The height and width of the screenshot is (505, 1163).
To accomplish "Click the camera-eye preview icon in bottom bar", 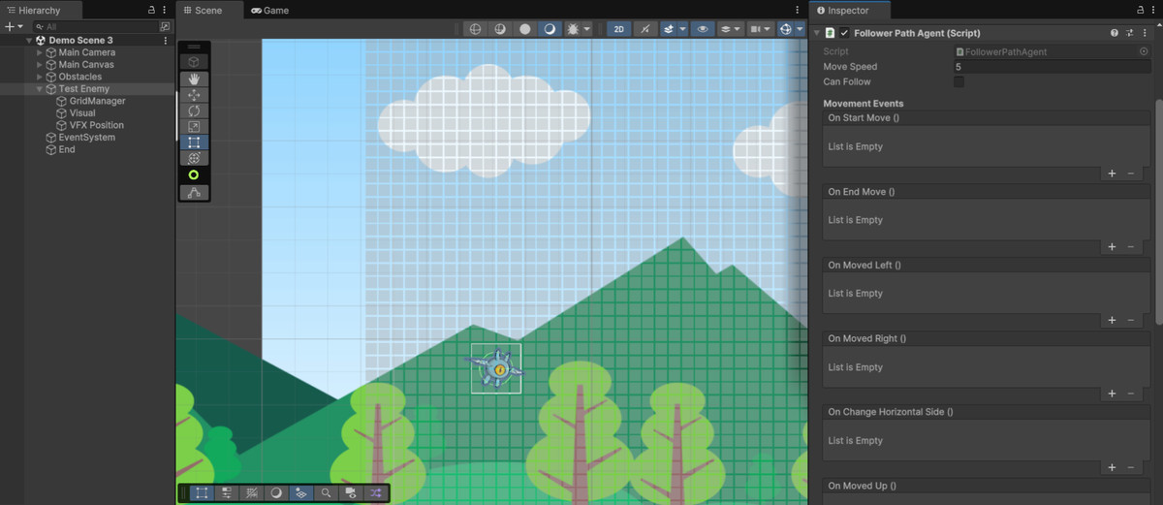I will click(x=351, y=492).
